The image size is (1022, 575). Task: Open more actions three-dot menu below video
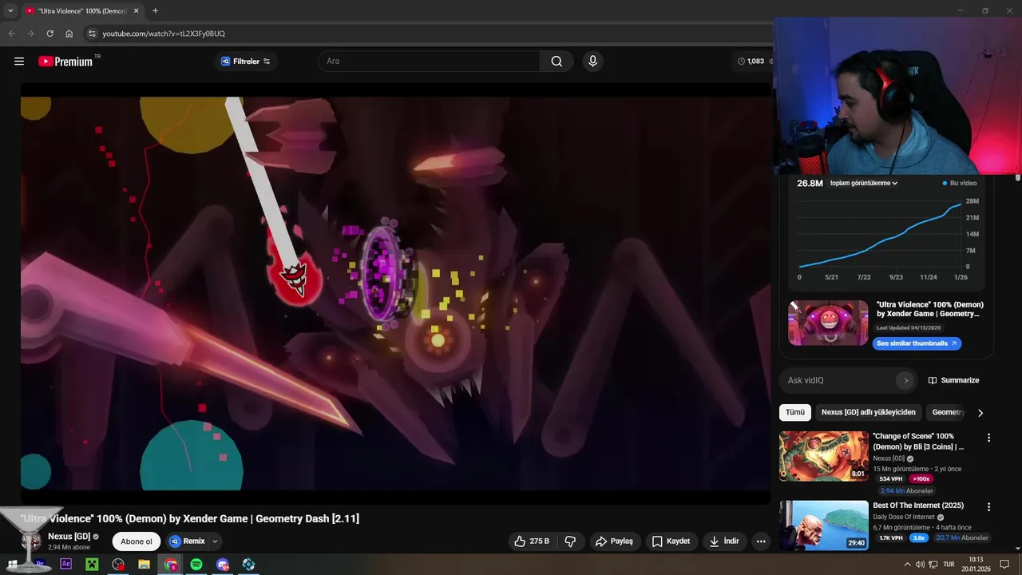[x=761, y=541]
